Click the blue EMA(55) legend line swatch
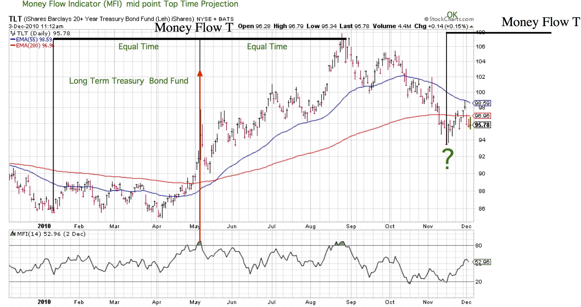Screen dimensions: 581x307 point(13,40)
